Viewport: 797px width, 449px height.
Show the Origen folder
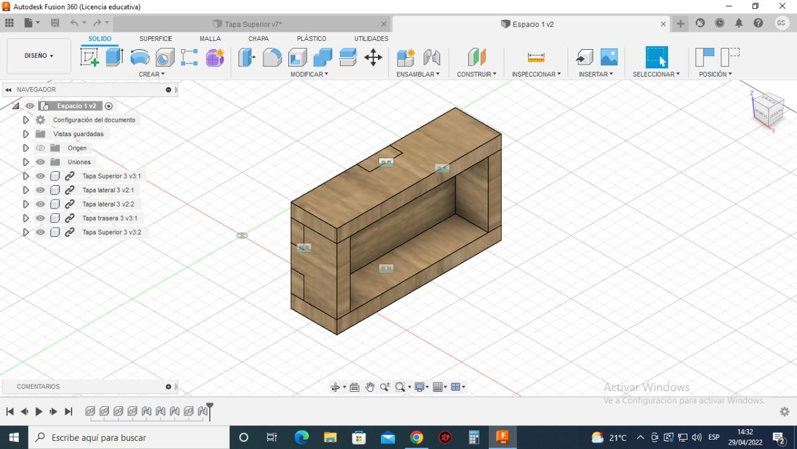click(x=40, y=148)
